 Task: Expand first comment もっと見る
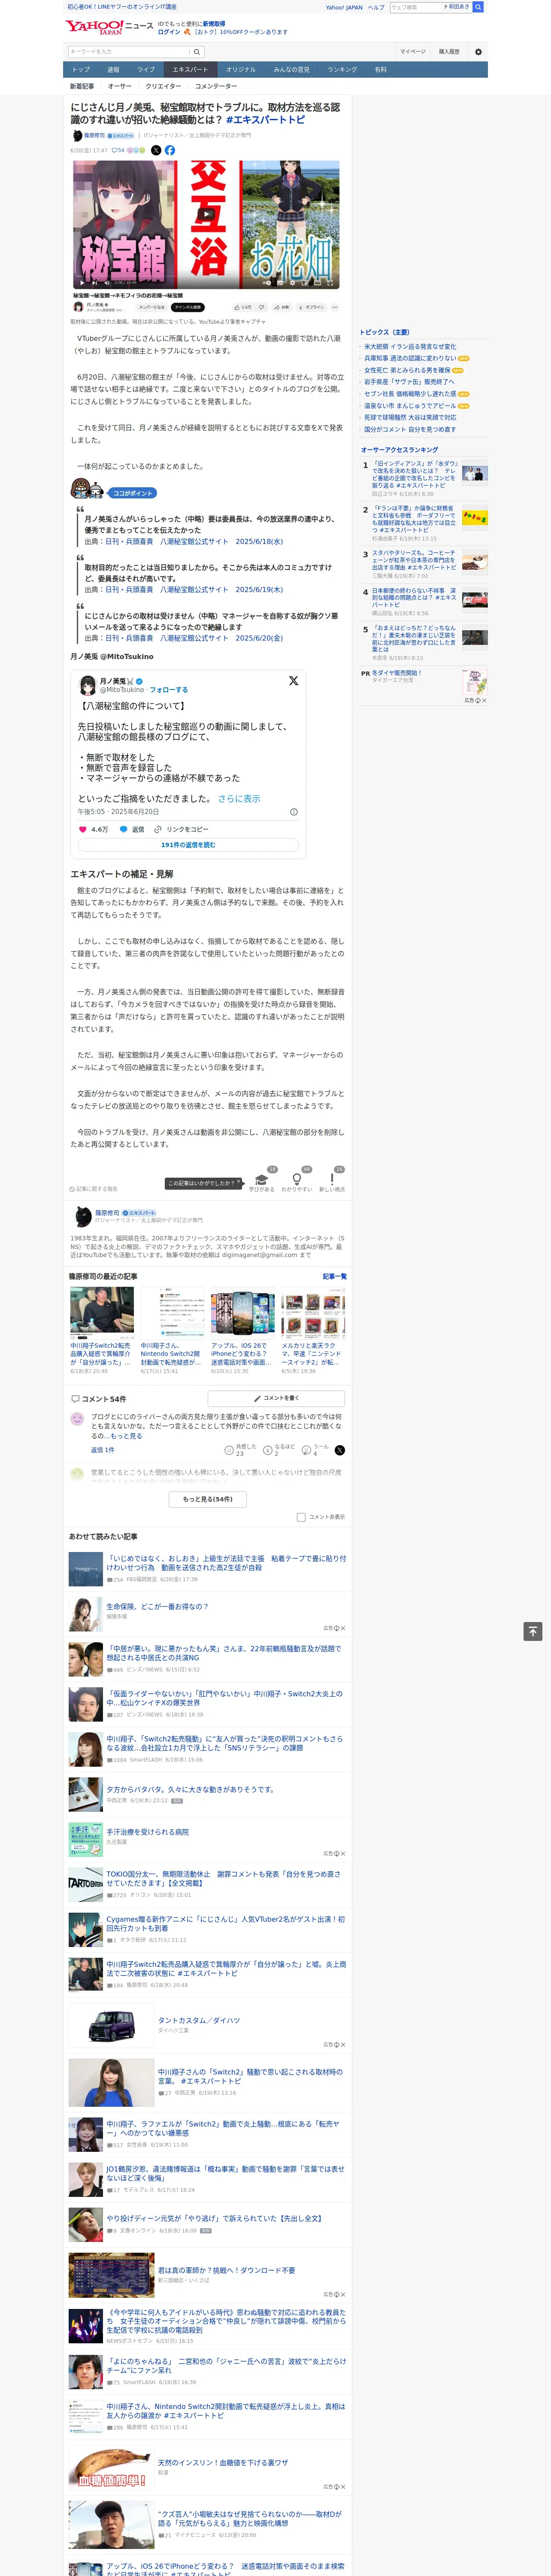pyautogui.click(x=127, y=1436)
